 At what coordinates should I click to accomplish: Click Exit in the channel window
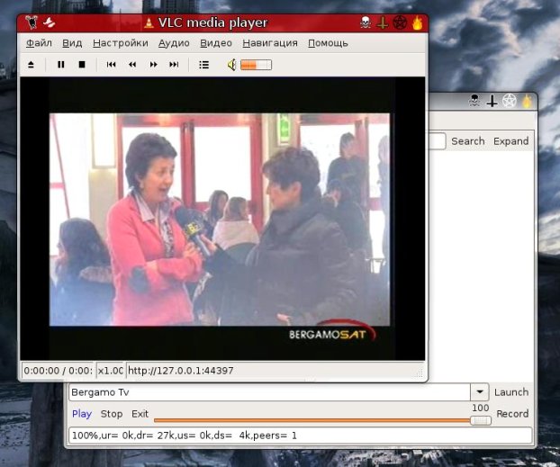point(140,414)
